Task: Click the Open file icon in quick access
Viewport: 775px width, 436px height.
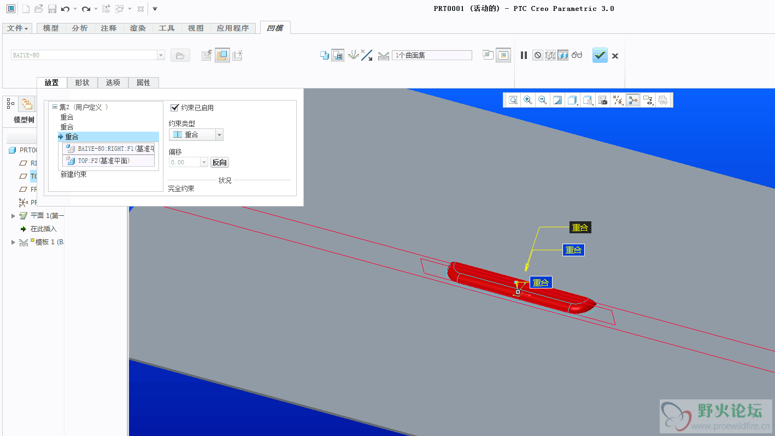Action: (x=39, y=9)
